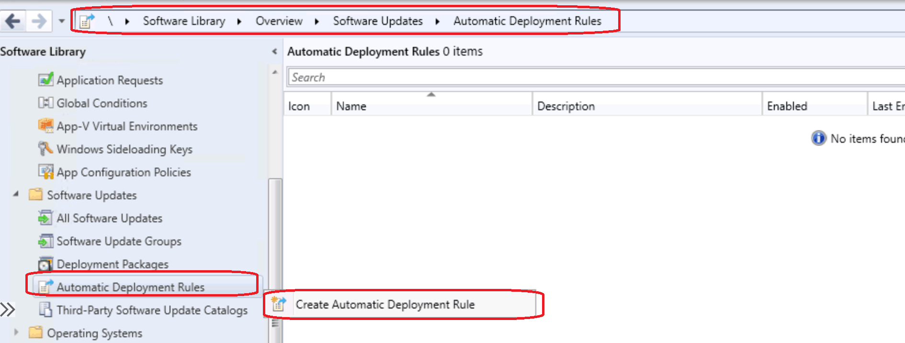Click Overview in the breadcrumb path
The image size is (905, 343).
[x=279, y=21]
